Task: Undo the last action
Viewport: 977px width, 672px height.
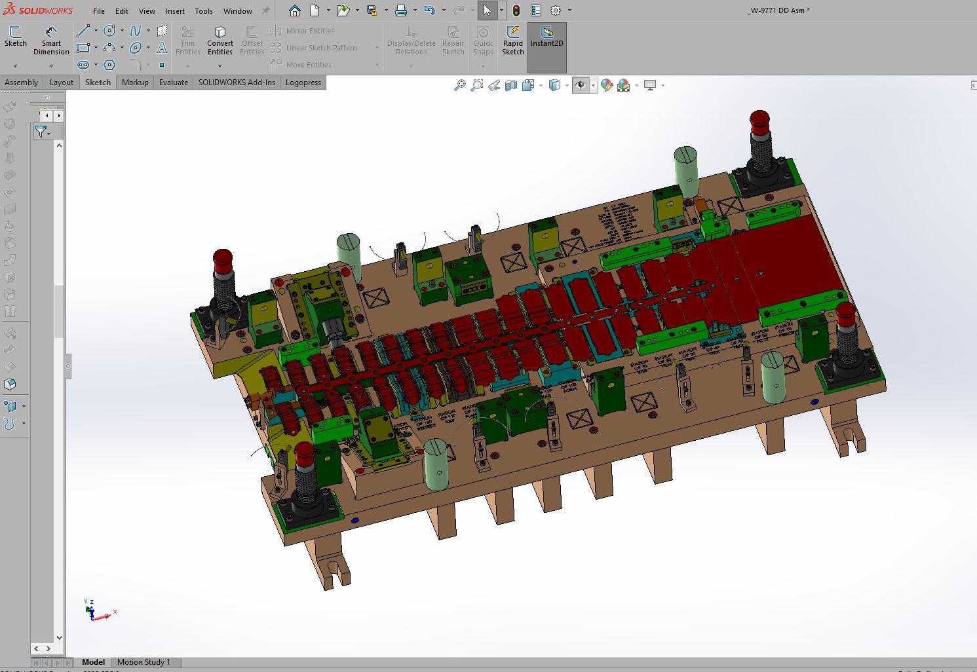Action: pos(429,10)
